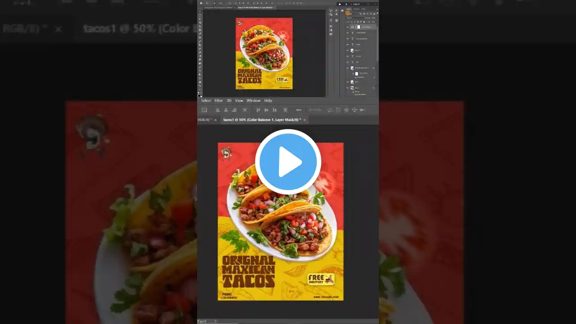Select the Color Balance 1 layer mask thumbnail
Screen dimensions: 576x324
point(359,27)
